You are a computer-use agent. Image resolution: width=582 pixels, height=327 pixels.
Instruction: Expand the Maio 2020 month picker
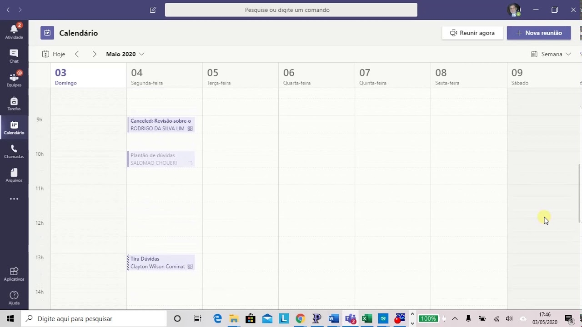pyautogui.click(x=125, y=54)
